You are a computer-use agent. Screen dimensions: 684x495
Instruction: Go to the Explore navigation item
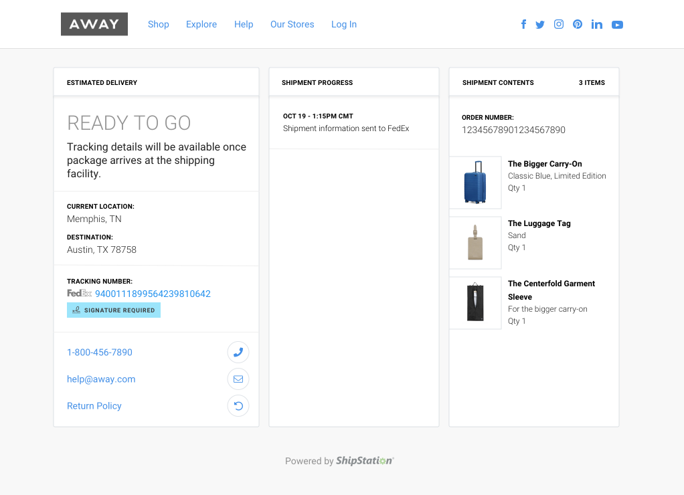tap(201, 24)
